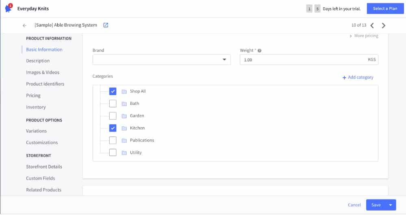Viewport: 406px width, 215px height.
Task: Expand the Save button dropdown arrow
Action: pos(391,205)
